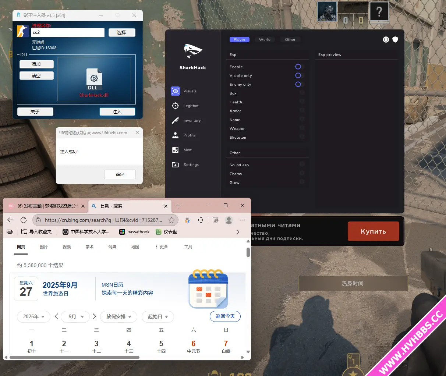This screenshot has width=446, height=376.
Task: Open the browser extensions puzzle icon
Action: 201,220
